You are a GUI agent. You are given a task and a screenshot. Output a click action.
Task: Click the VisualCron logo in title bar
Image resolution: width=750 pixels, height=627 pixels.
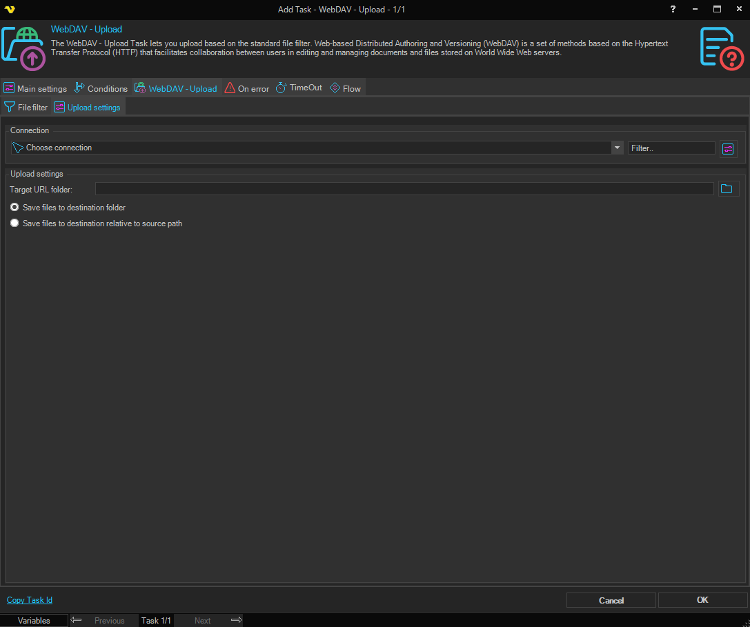click(10, 10)
